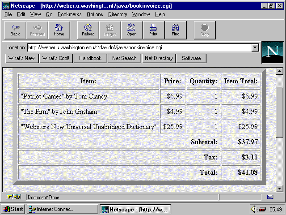Open the Help menu
This screenshot has width=286, height=215.
coord(160,14)
